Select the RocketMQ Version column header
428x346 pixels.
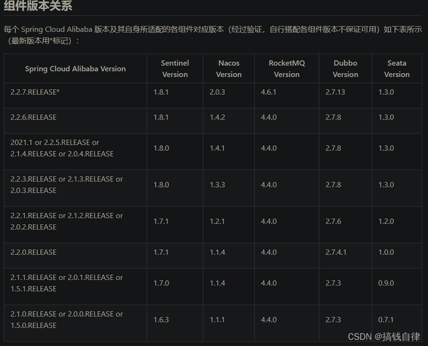tap(287, 68)
